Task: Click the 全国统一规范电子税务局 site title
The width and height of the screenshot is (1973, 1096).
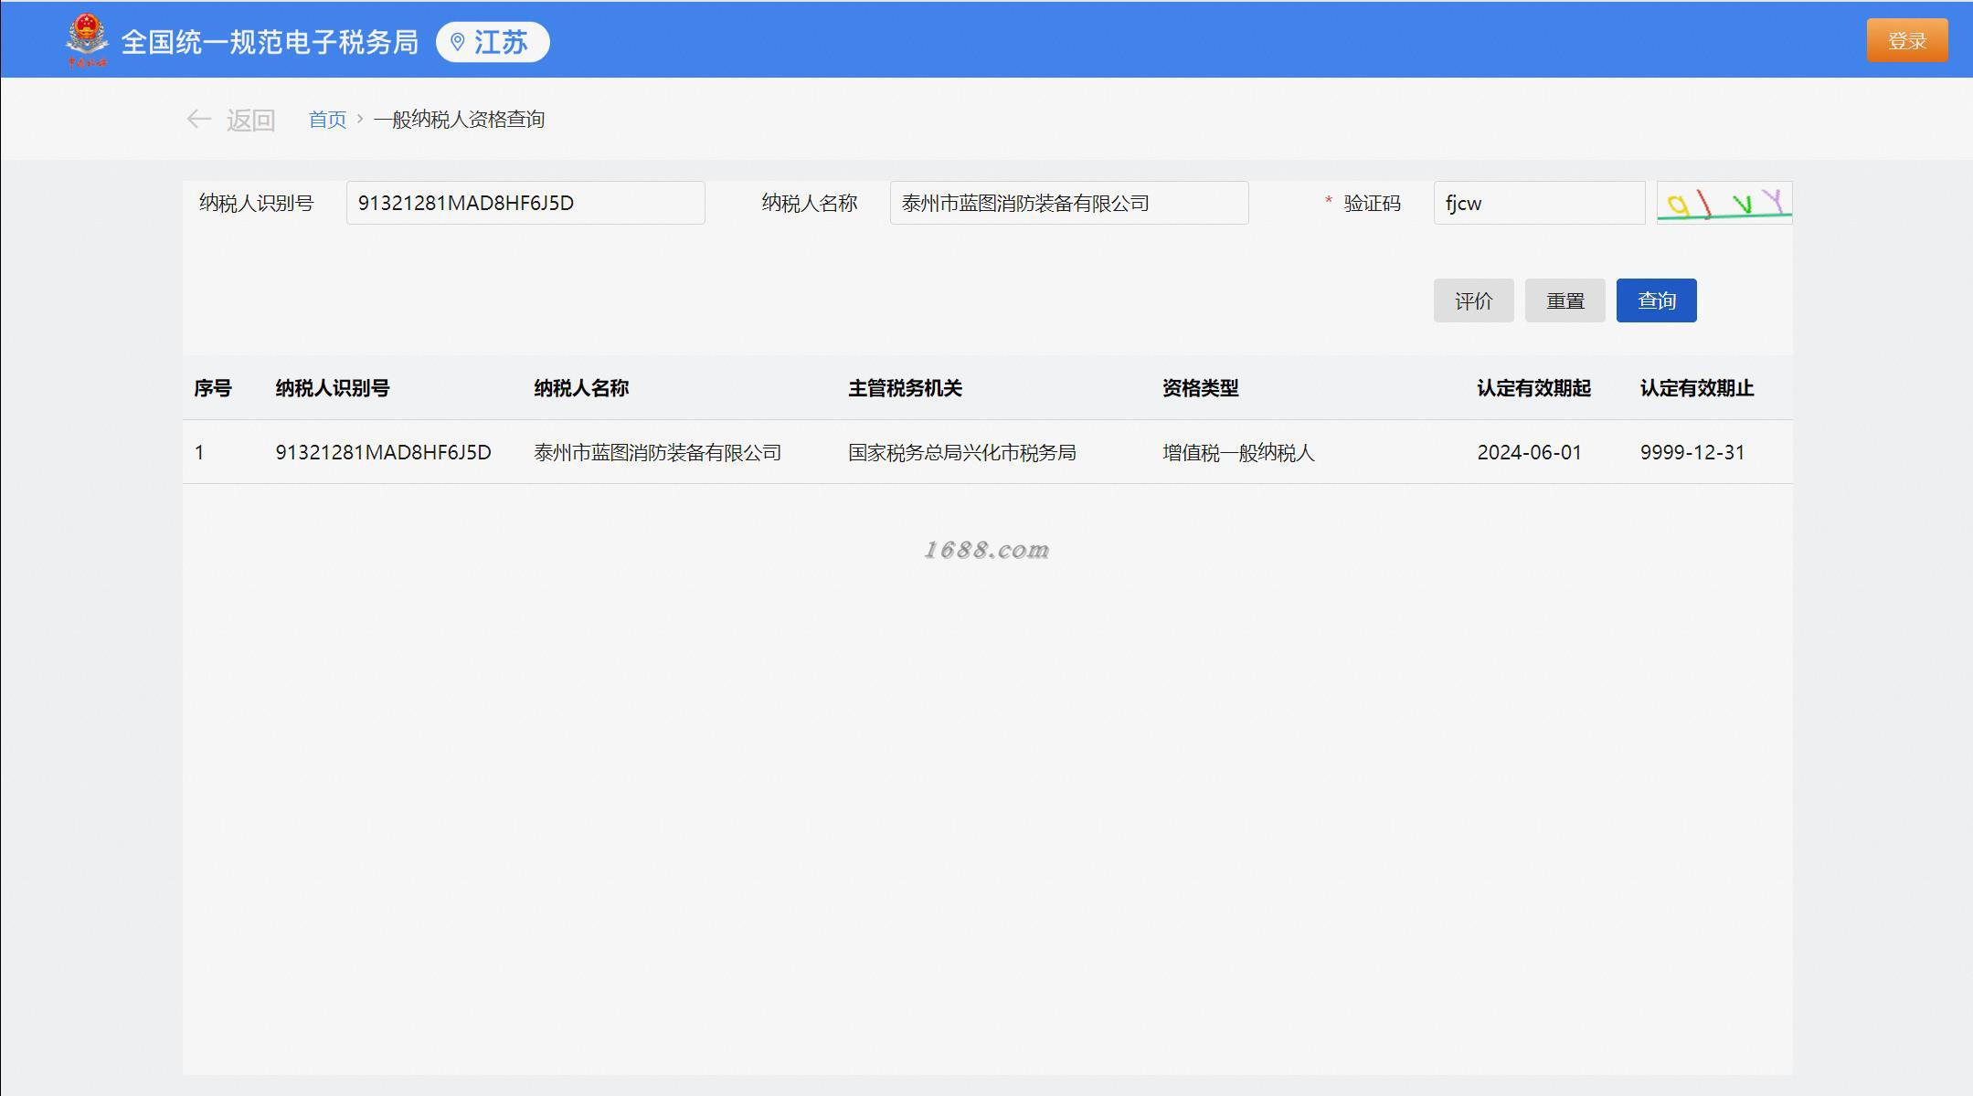Action: [x=270, y=42]
